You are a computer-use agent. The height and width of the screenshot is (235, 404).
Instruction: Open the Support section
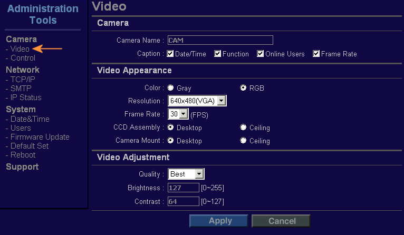22,167
